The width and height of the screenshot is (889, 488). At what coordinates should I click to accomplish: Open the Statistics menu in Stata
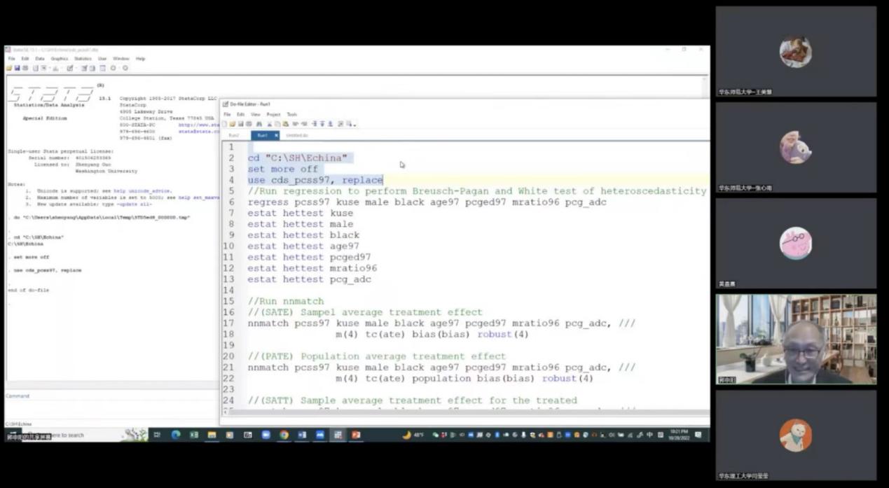click(x=83, y=59)
